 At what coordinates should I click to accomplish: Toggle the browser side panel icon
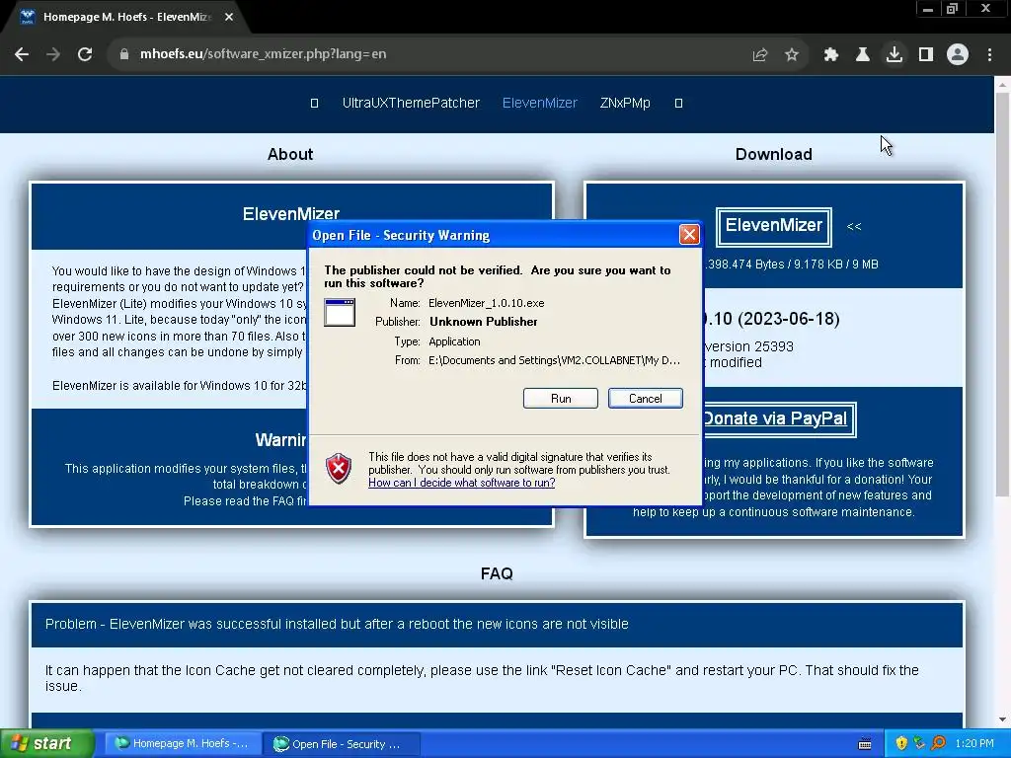click(x=926, y=55)
